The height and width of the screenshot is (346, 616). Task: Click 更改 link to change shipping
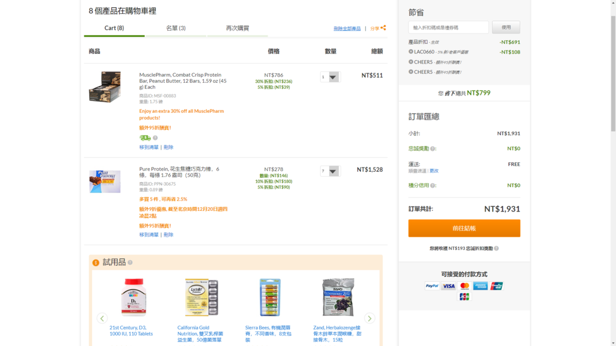coord(434,171)
